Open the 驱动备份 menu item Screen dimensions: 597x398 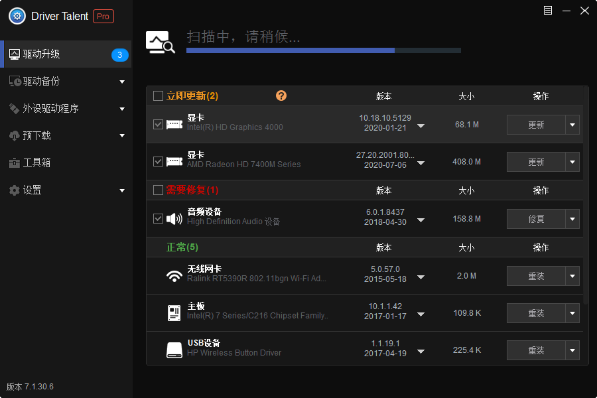click(66, 81)
